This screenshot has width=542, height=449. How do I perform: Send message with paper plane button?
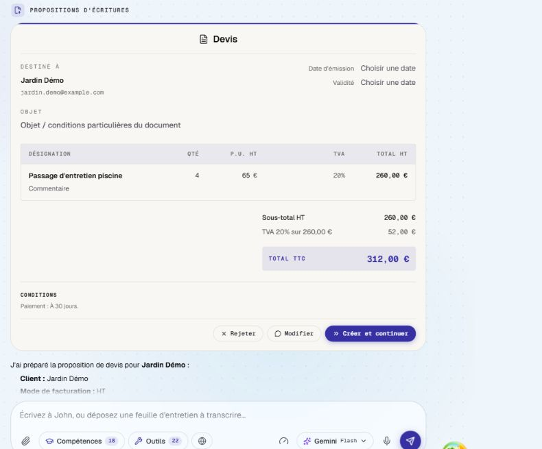(x=410, y=441)
